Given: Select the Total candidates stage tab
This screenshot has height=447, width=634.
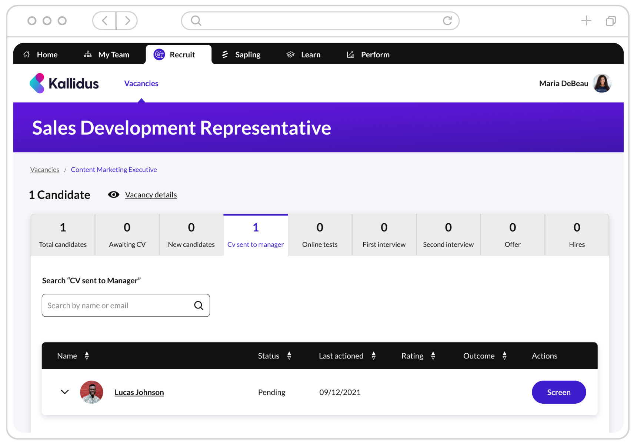Looking at the screenshot, I should click(x=63, y=235).
